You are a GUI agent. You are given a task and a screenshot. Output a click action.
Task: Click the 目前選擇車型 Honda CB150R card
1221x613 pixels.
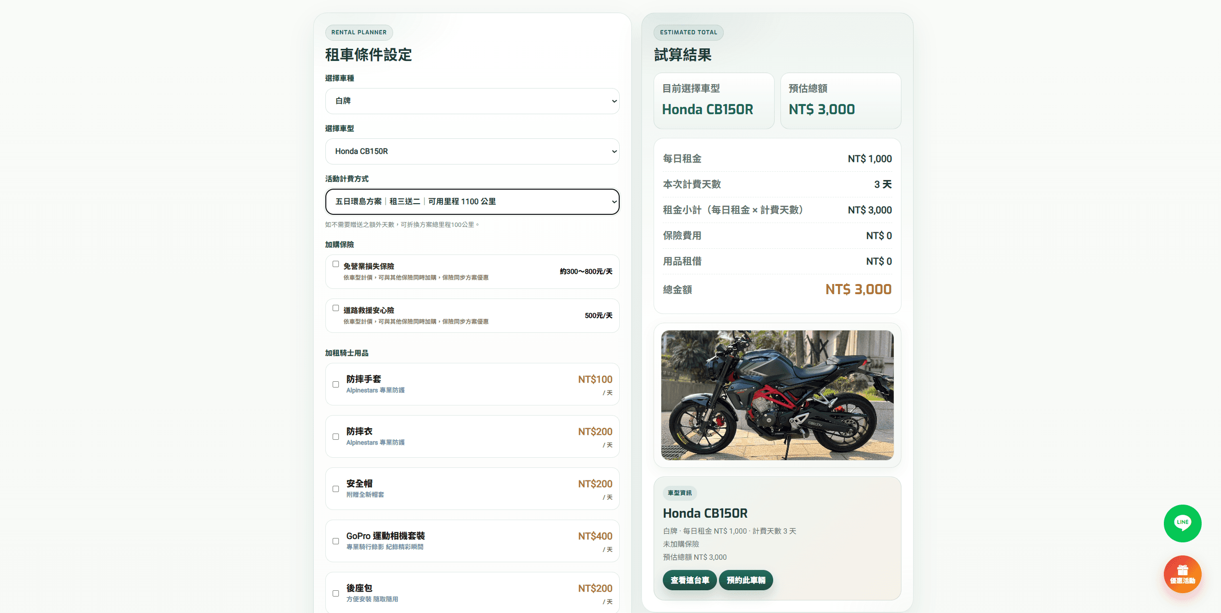pyautogui.click(x=714, y=101)
